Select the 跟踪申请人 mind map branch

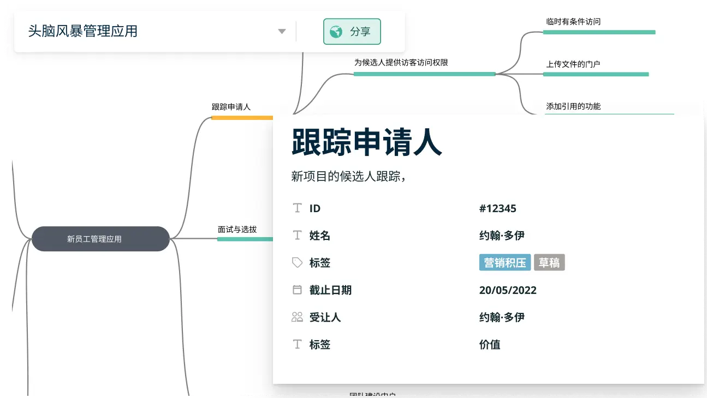(x=231, y=107)
